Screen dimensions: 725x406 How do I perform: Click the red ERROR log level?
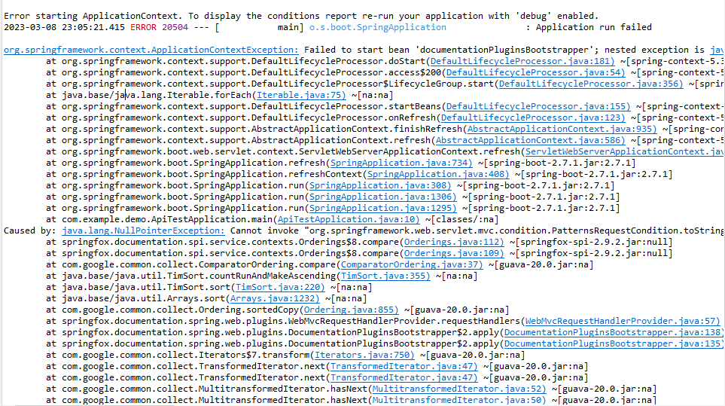click(x=143, y=27)
